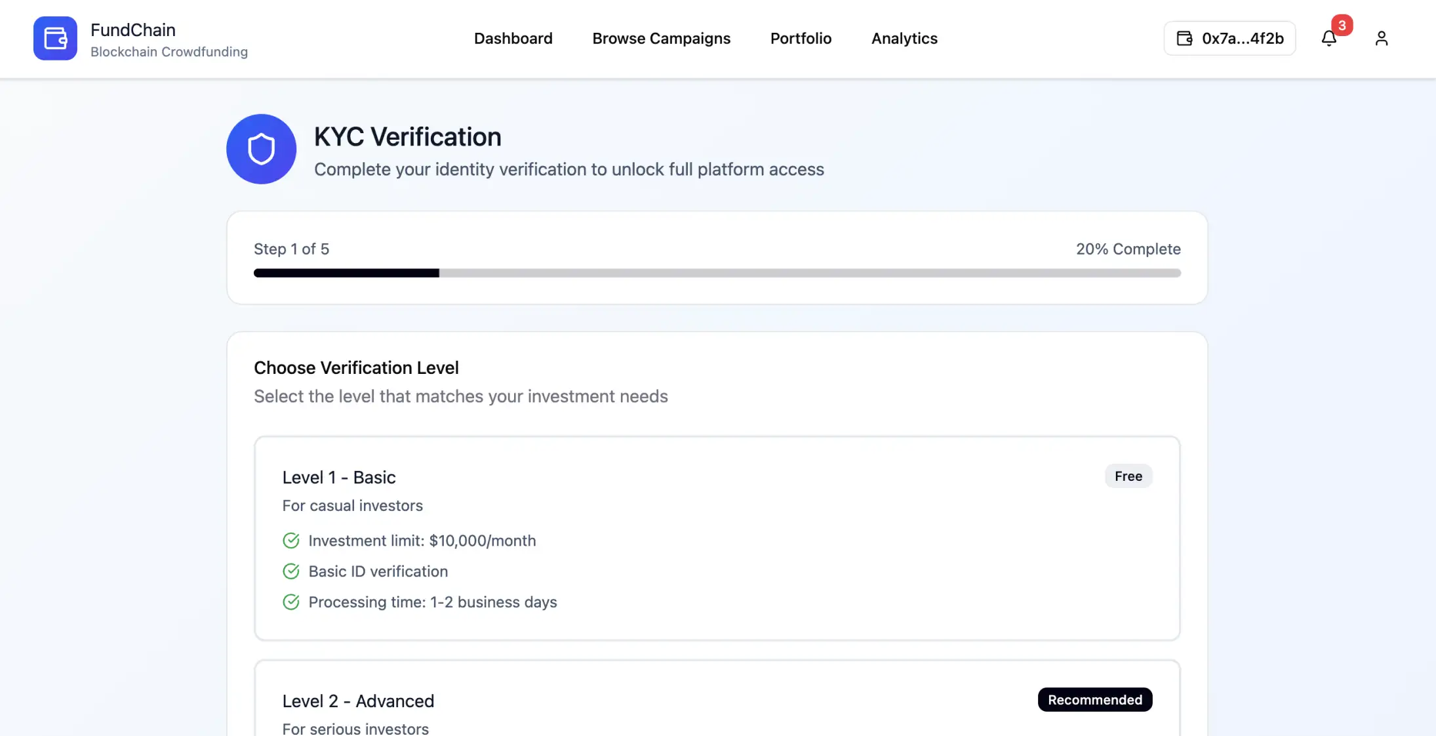Click the green check beside Basic ID verification
This screenshot has height=736, width=1436.
point(291,571)
